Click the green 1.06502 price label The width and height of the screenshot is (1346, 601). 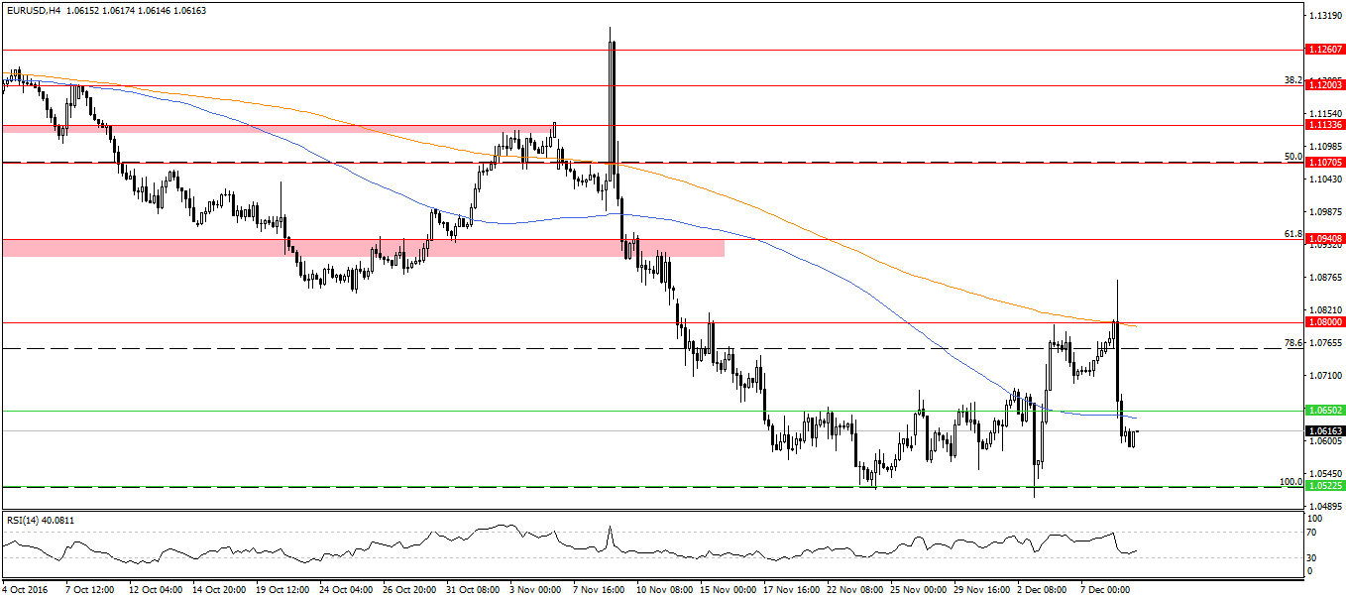pos(1324,410)
